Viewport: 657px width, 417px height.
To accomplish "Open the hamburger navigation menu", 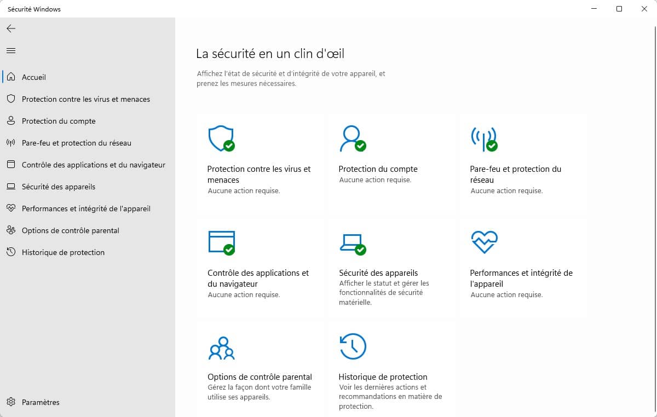I will point(11,50).
